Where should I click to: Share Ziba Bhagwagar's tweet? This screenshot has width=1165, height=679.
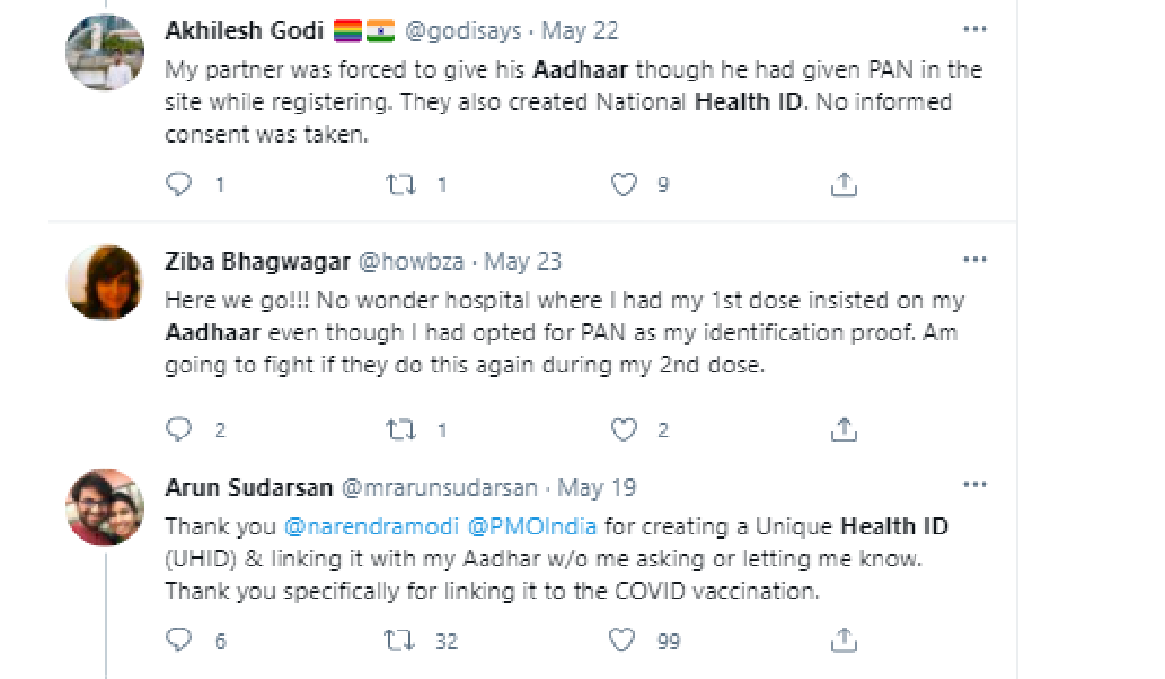click(x=844, y=429)
